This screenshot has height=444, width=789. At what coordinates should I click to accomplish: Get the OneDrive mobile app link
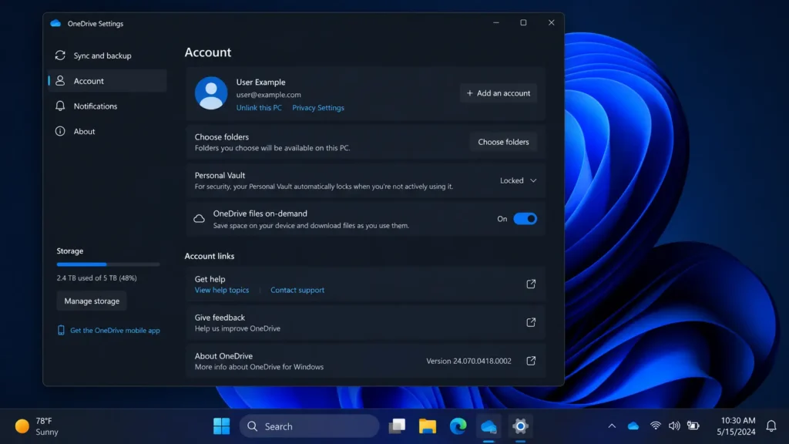point(115,330)
